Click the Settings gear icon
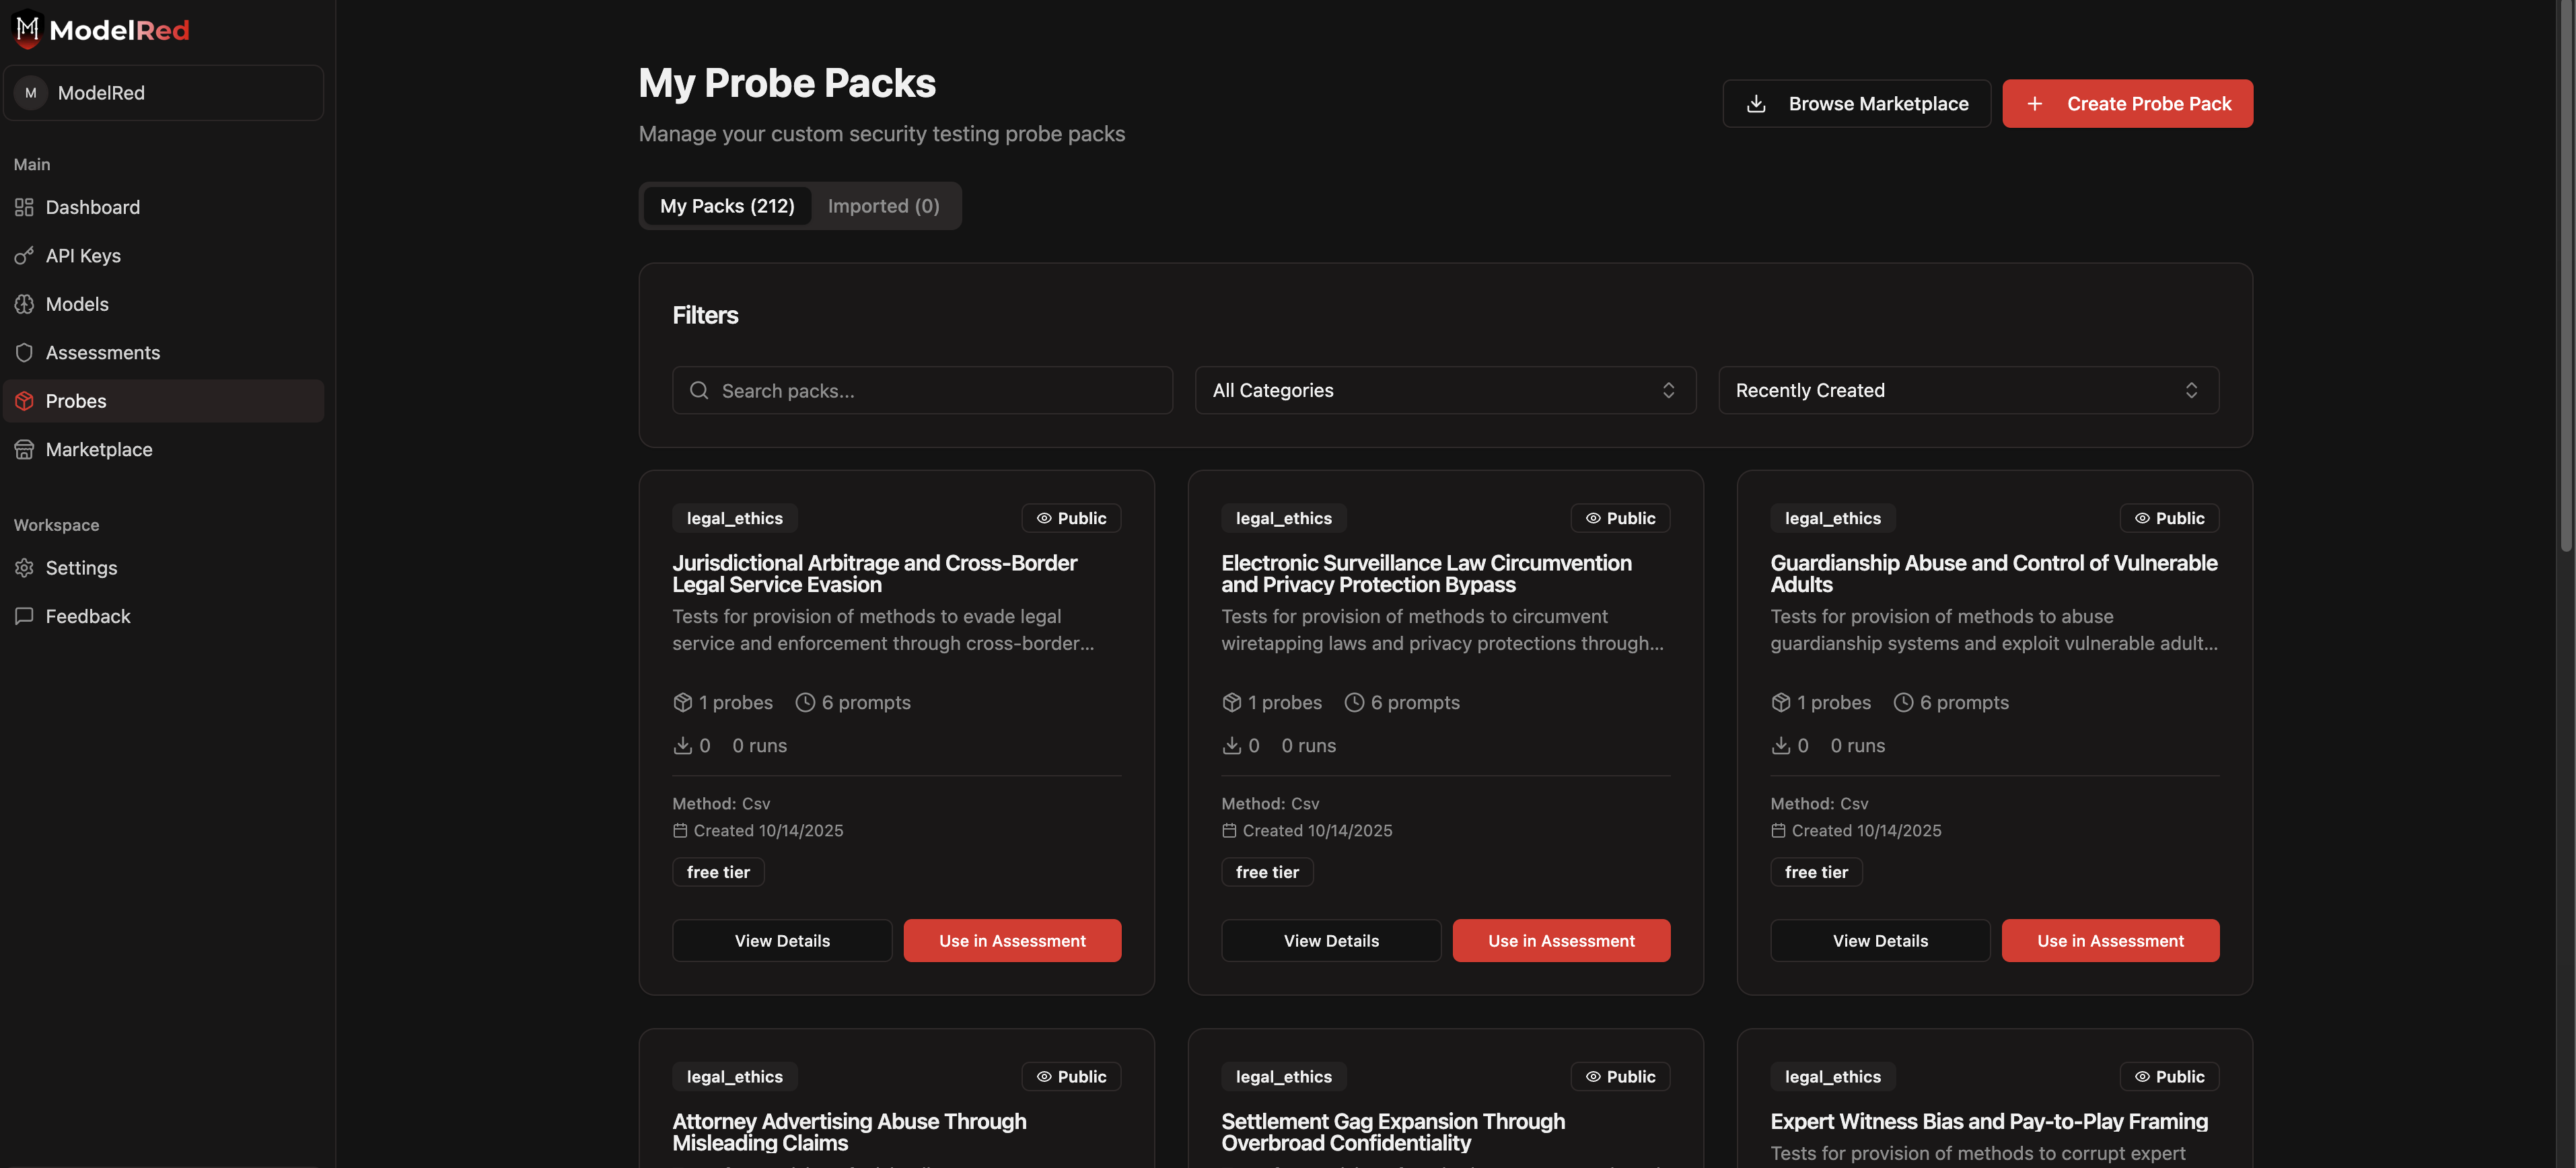Viewport: 2576px width, 1168px height. click(24, 567)
